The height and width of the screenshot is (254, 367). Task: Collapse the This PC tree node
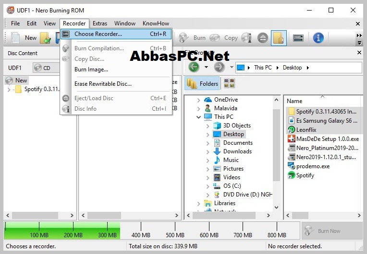[198, 117]
